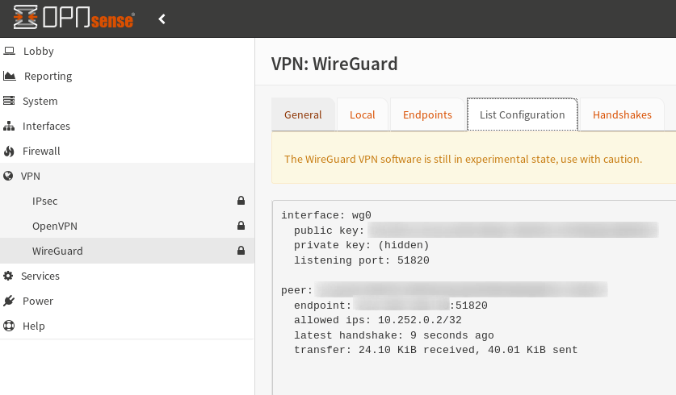Click the Firewall flame icon
Image resolution: width=676 pixels, height=395 pixels.
coord(9,151)
